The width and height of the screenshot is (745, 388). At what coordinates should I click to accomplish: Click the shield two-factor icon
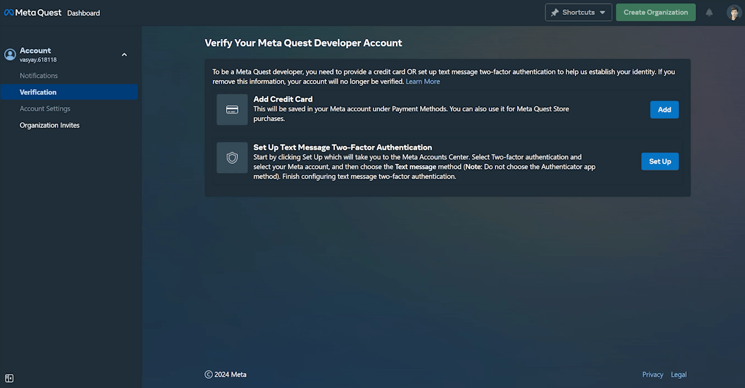pos(232,158)
